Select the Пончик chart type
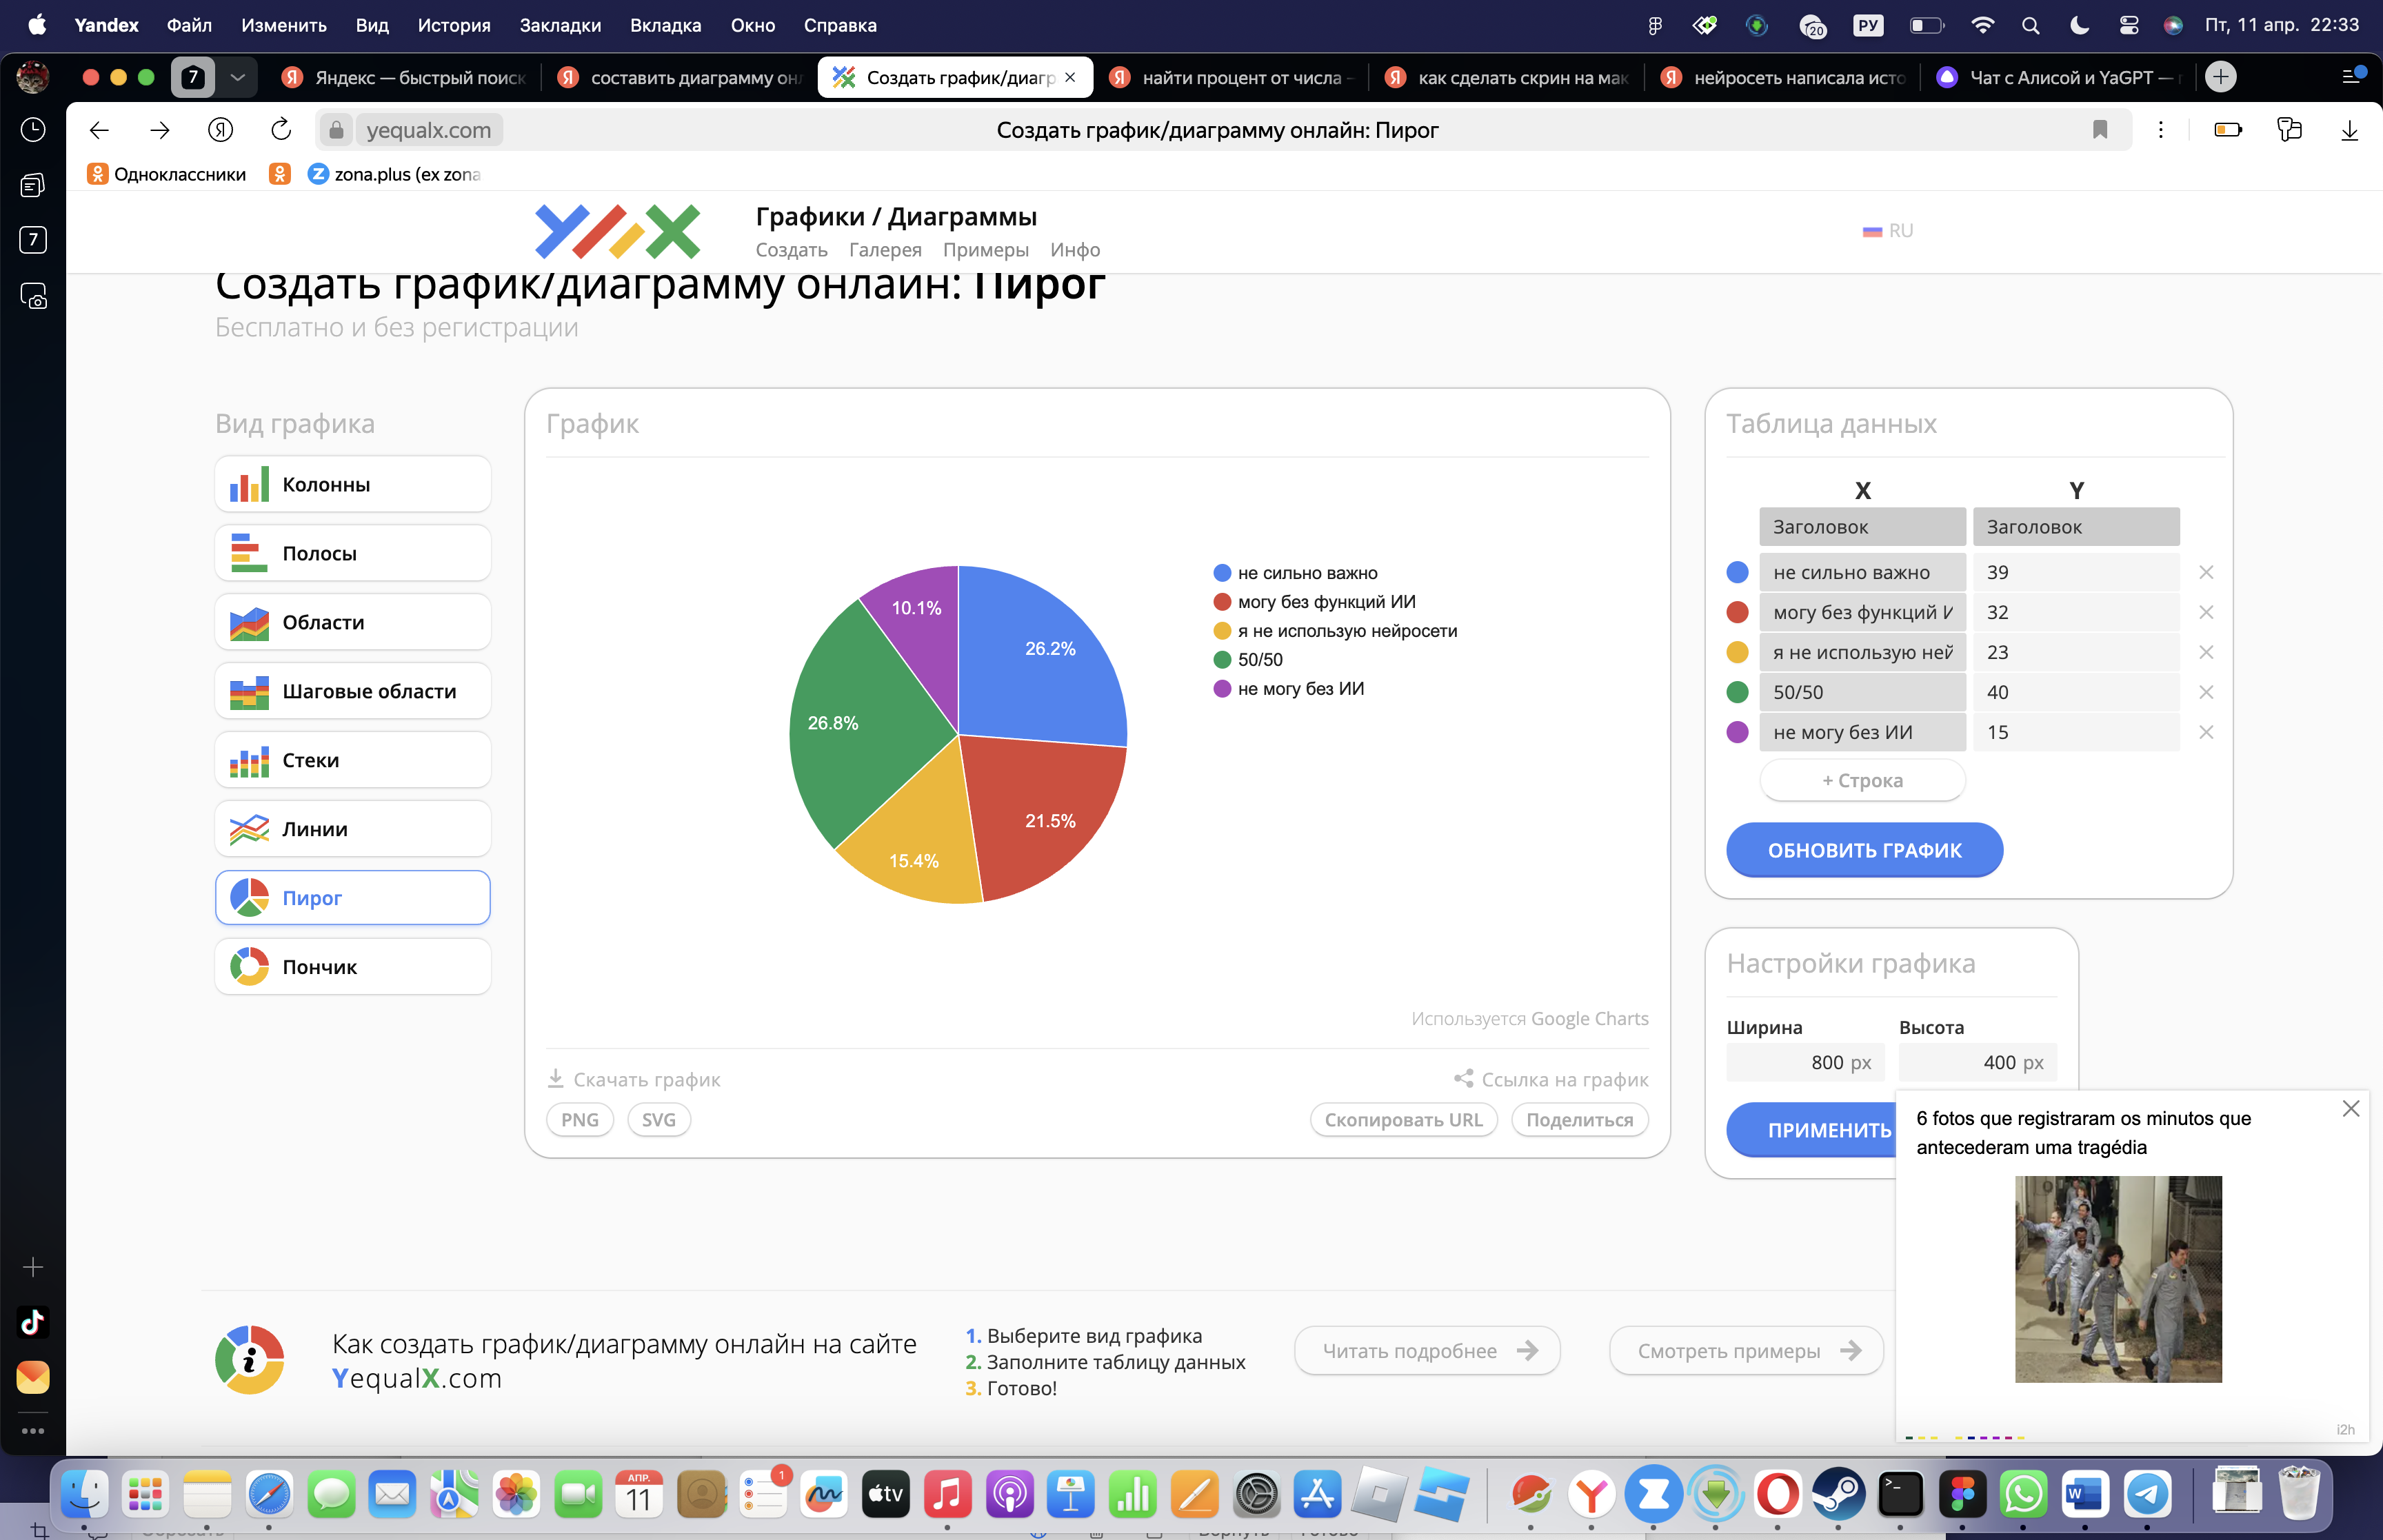The image size is (2383, 1540). 352,967
